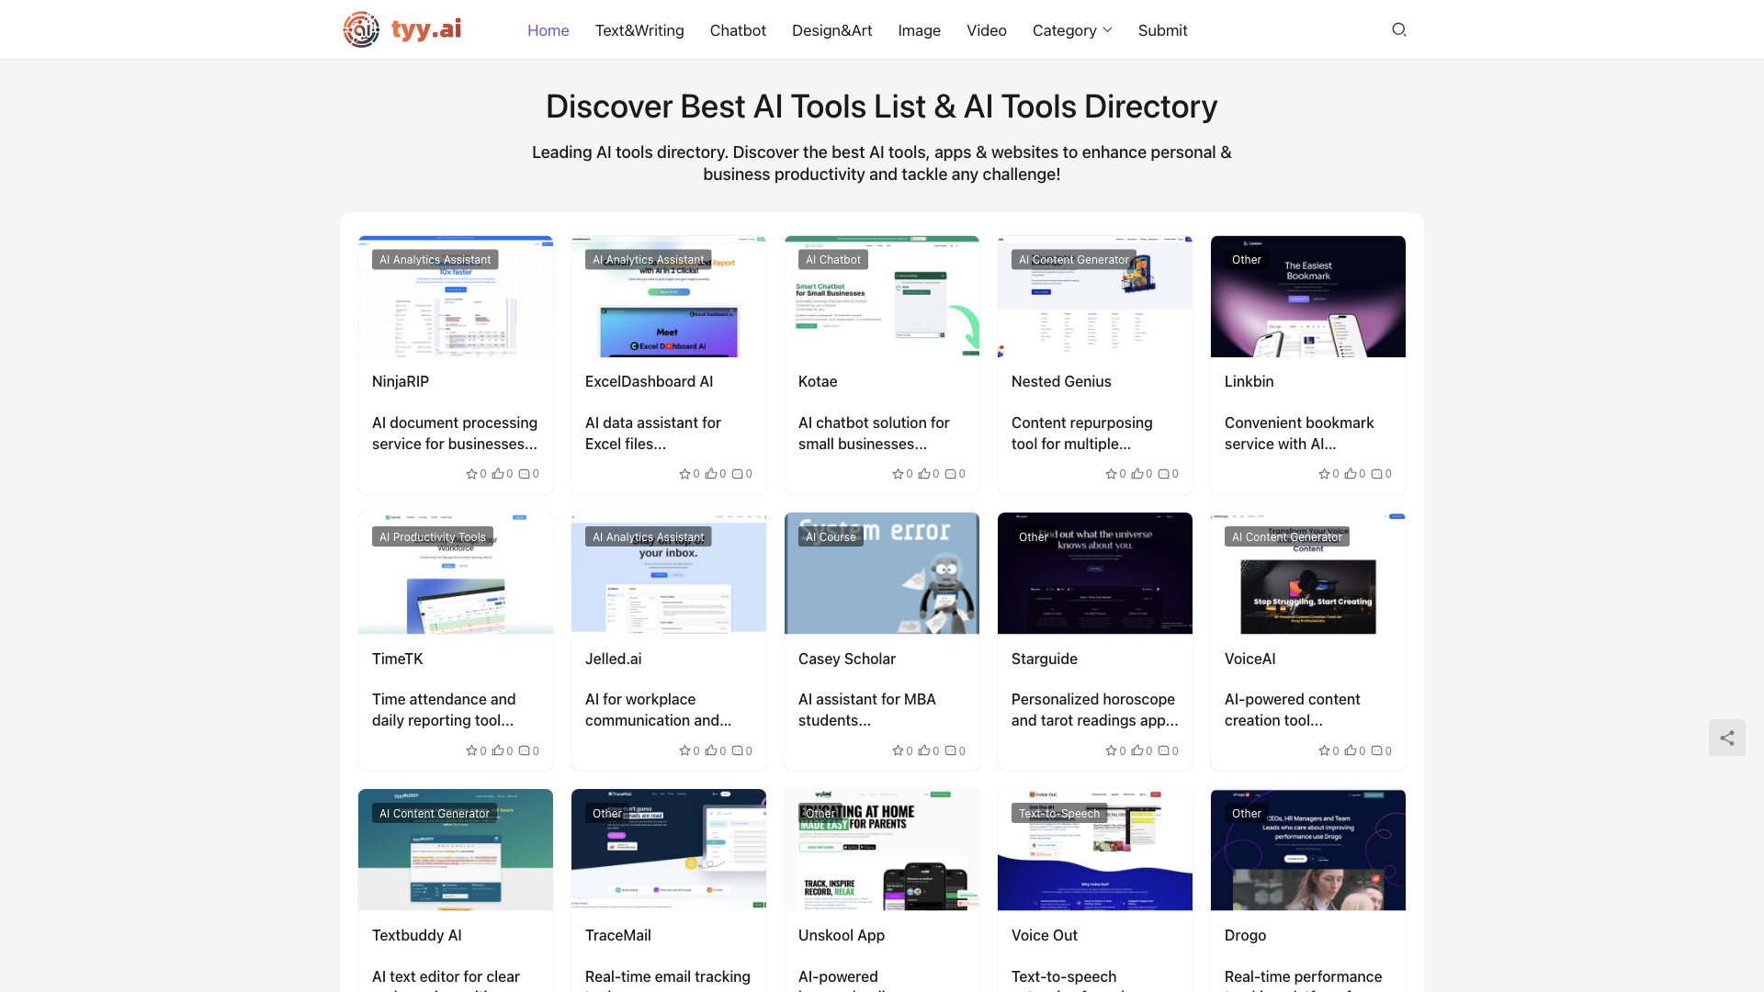The height and width of the screenshot is (992, 1764).
Task: Click the tyy.ai logo icon
Action: tap(360, 29)
